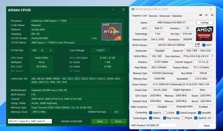The image size is (223, 131).
Task: Click the GPU-Z title bar app icon
Action: tap(133, 9)
